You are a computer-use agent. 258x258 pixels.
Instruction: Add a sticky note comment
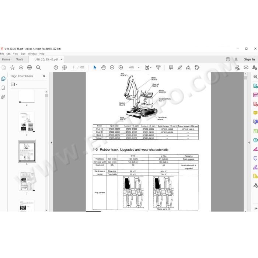(171, 67)
